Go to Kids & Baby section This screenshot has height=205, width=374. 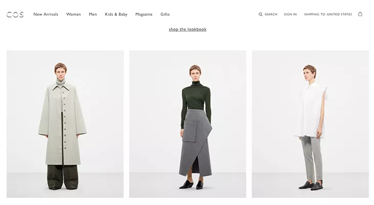[116, 14]
